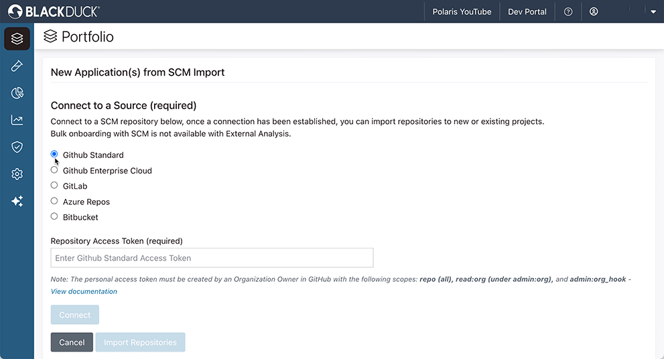This screenshot has height=359, width=664.
Task: Open the shield checkmark sidebar icon
Action: coord(17,147)
